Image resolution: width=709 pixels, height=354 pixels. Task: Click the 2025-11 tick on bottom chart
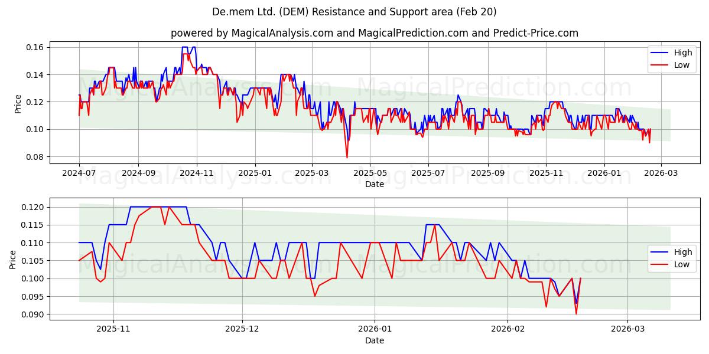(x=113, y=330)
